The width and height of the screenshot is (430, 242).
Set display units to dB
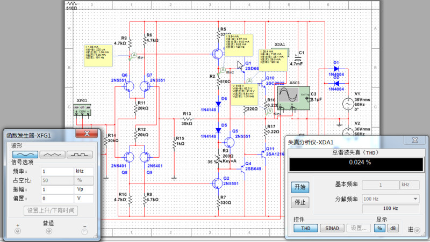pos(393,228)
